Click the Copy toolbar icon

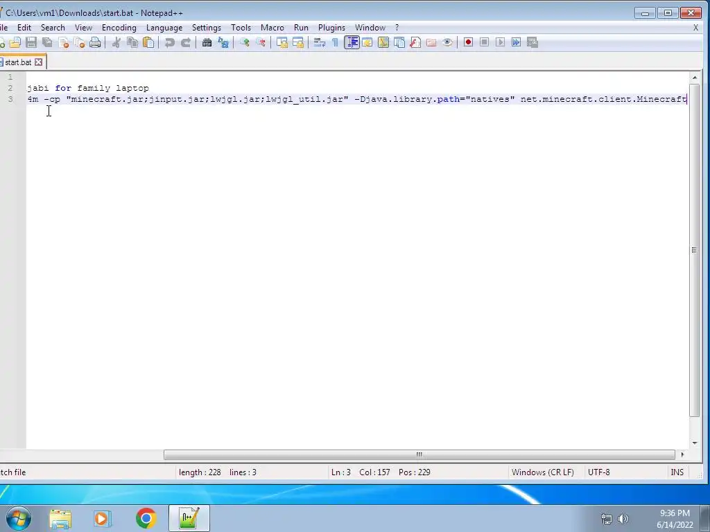coord(132,42)
